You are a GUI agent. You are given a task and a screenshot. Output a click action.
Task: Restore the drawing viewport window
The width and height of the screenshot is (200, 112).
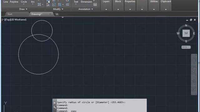(x=191, y=20)
